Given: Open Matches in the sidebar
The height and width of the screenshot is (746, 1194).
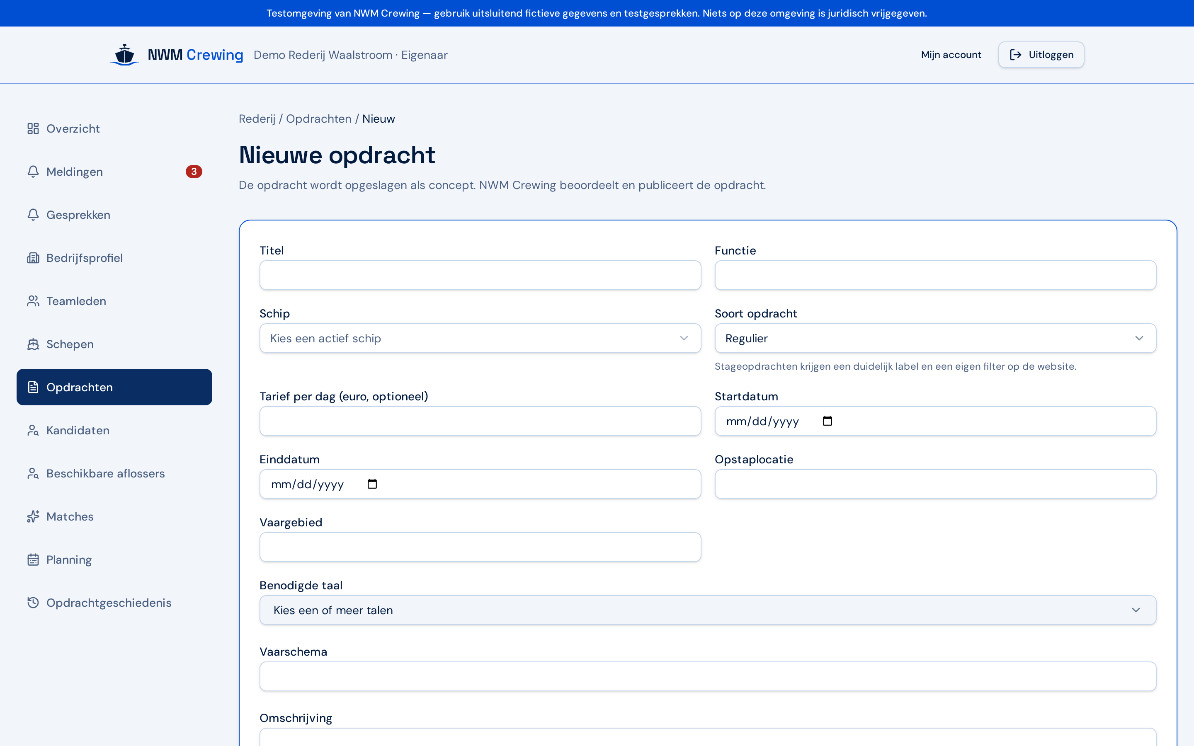Looking at the screenshot, I should point(114,516).
